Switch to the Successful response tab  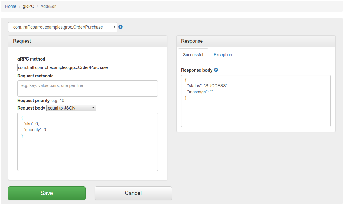[x=193, y=55]
